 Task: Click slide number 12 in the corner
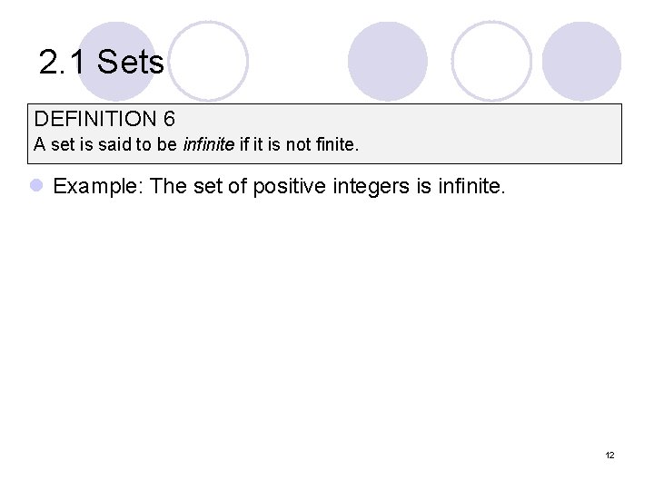click(x=609, y=455)
